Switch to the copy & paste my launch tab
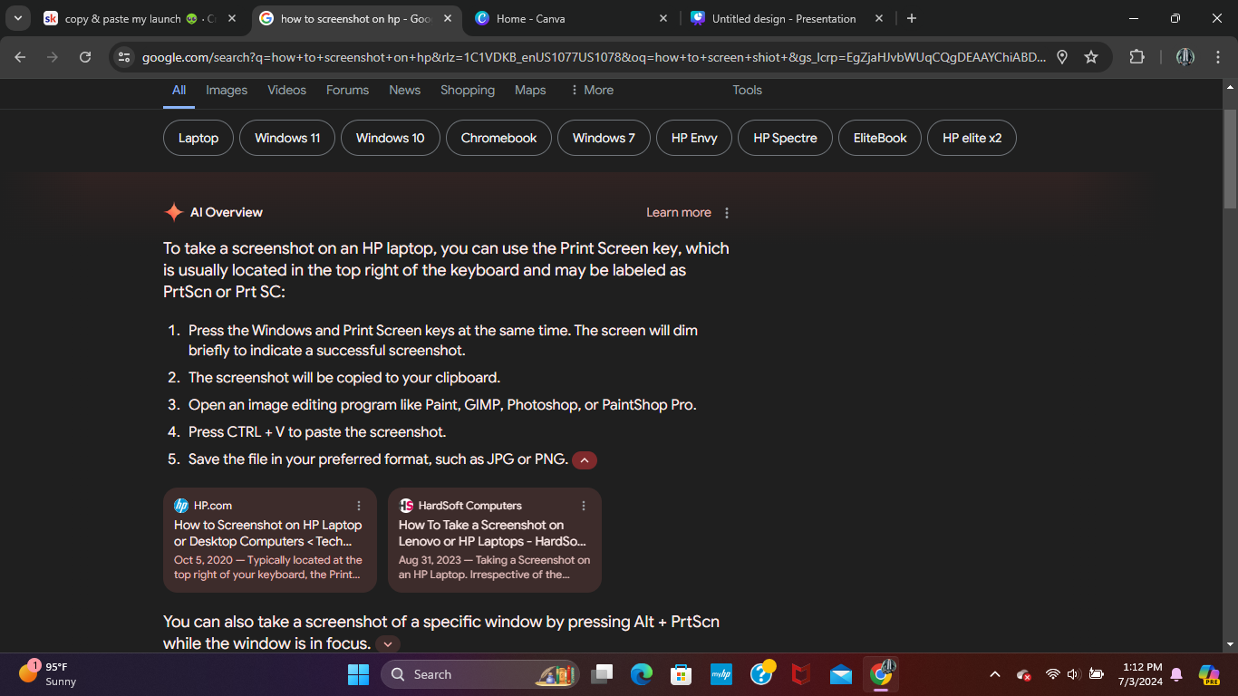This screenshot has height=696, width=1238. tap(140, 18)
